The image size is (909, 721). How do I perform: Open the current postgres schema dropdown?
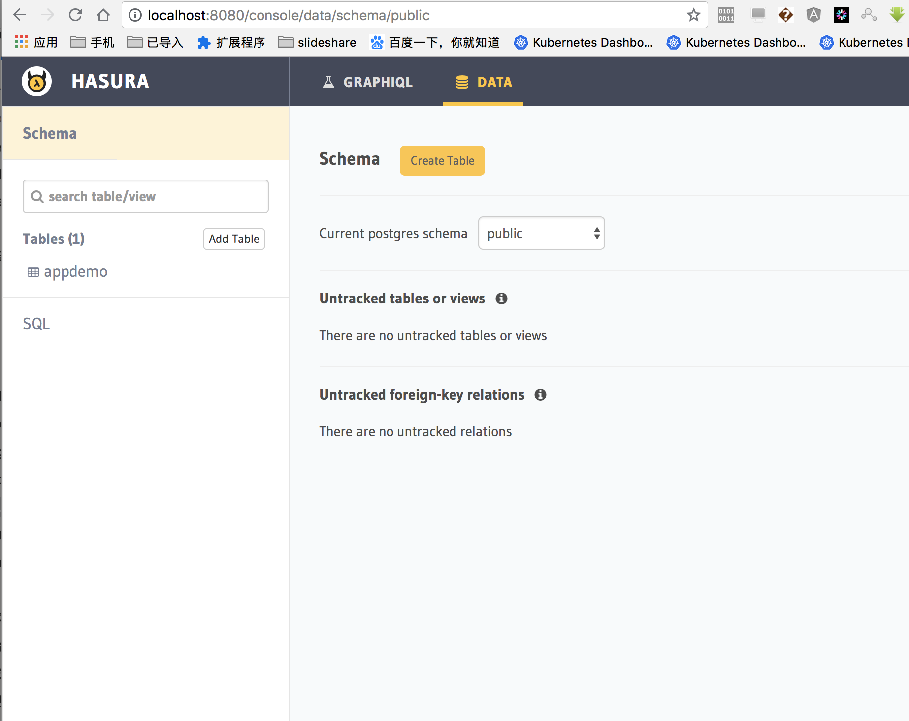point(541,233)
